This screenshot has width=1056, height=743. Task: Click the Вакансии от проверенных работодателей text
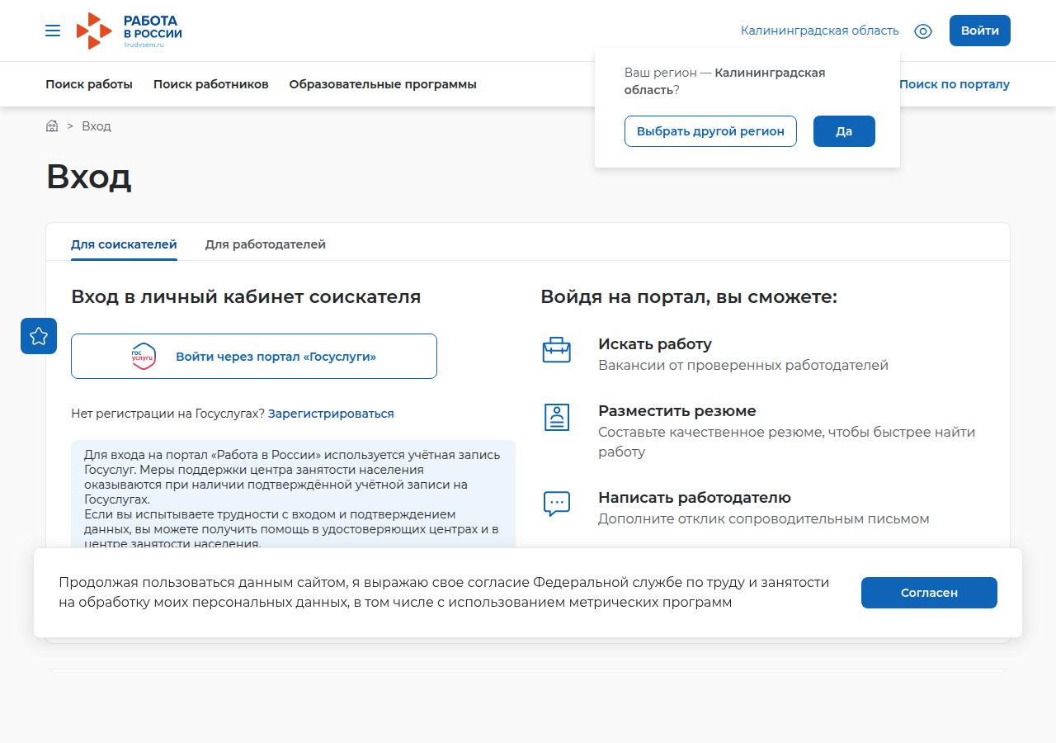pyautogui.click(x=743, y=365)
